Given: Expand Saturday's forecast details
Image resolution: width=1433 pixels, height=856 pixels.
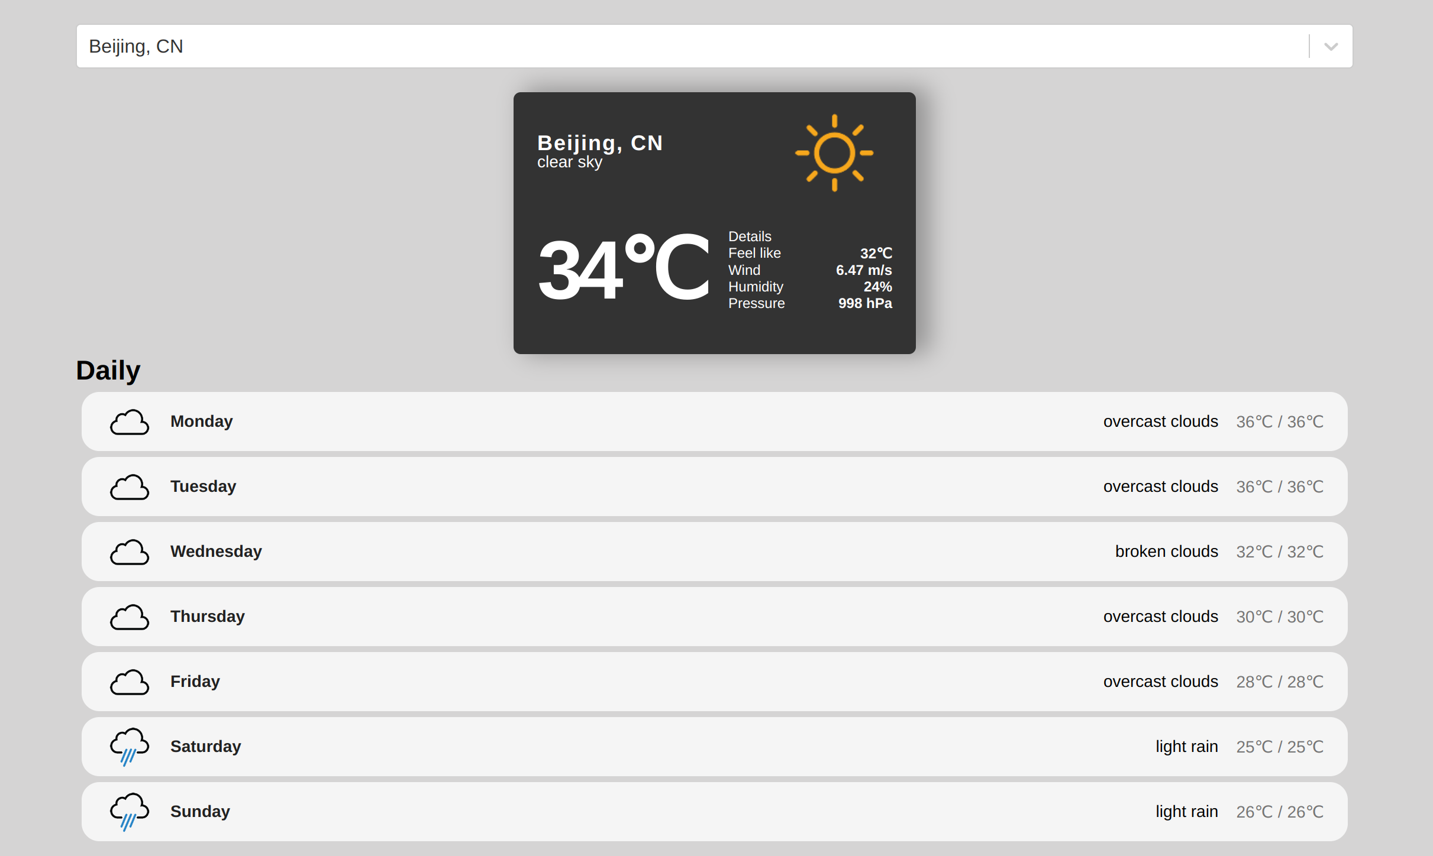Looking at the screenshot, I should [x=651, y=747].
